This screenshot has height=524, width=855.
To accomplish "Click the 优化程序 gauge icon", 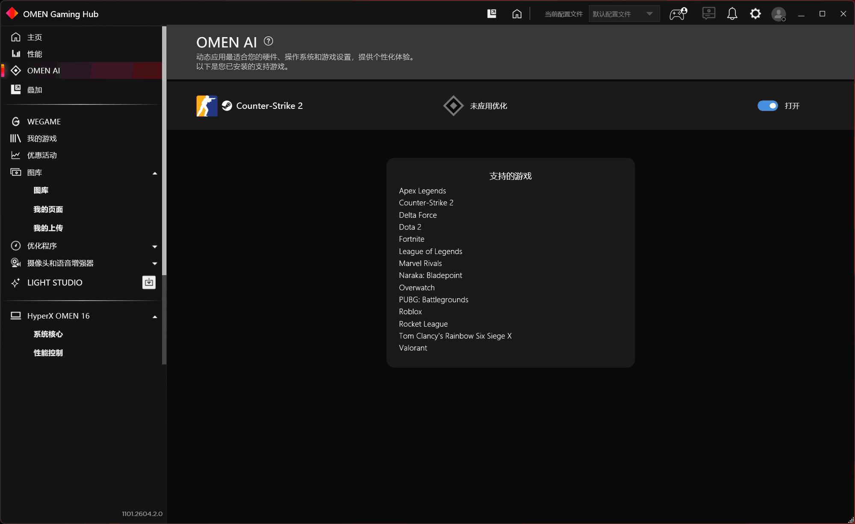I will (16, 246).
